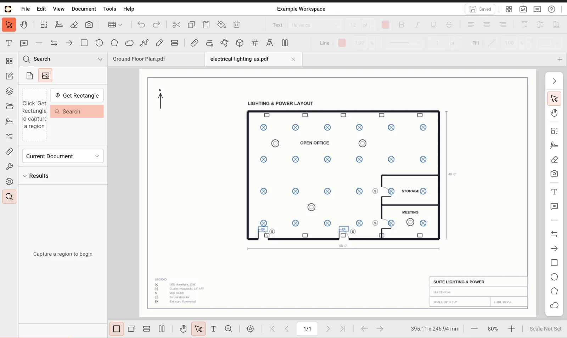Click Scale Not Set in status bar
This screenshot has height=338, width=567.
coord(545,329)
